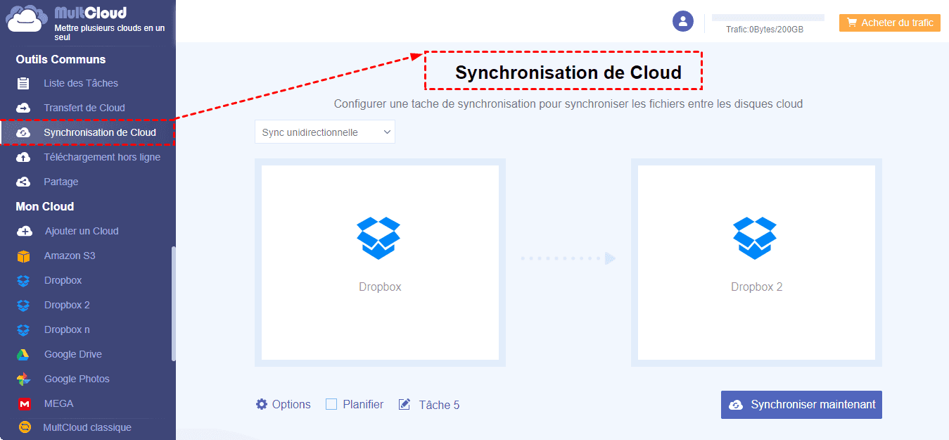949x440 pixels.
Task: Open the user account avatar icon
Action: click(x=683, y=21)
